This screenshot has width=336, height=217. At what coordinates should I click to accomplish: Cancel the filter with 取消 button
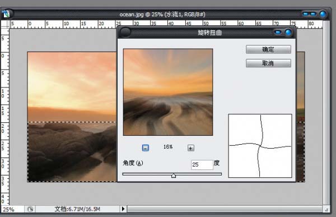268,63
